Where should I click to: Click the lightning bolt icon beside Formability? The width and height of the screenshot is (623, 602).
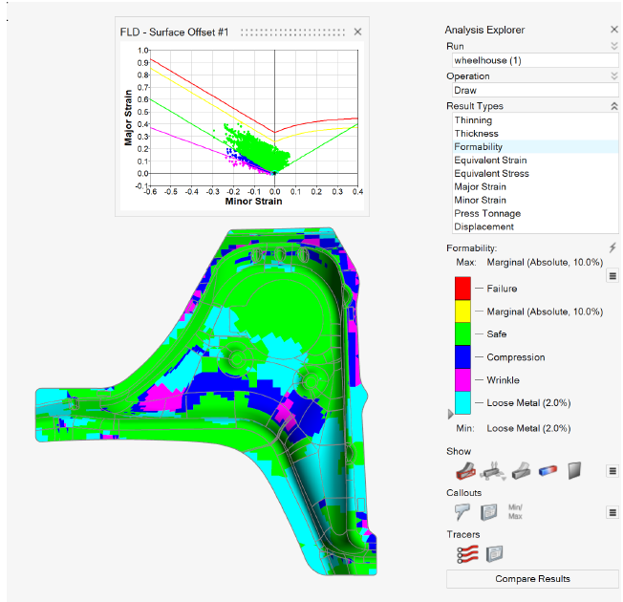(x=612, y=247)
